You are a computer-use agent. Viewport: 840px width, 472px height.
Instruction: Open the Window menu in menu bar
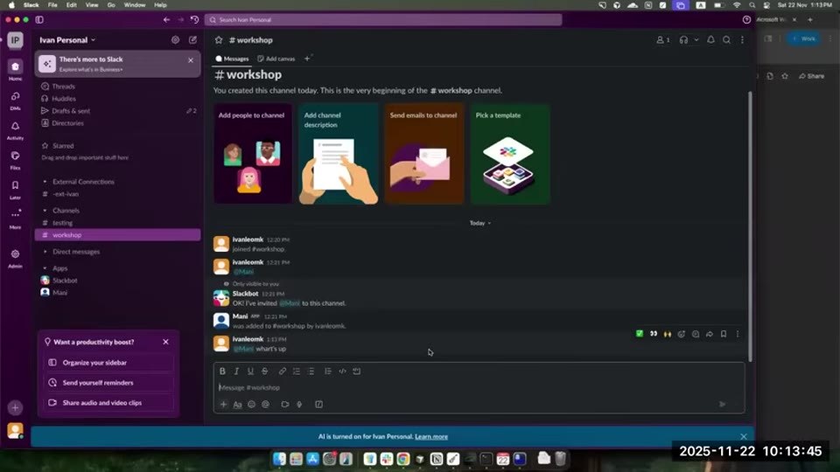[135, 5]
